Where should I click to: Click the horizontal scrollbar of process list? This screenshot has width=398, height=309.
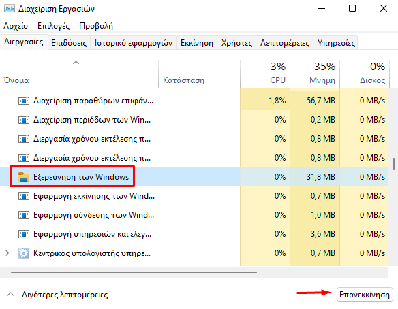(x=134, y=272)
